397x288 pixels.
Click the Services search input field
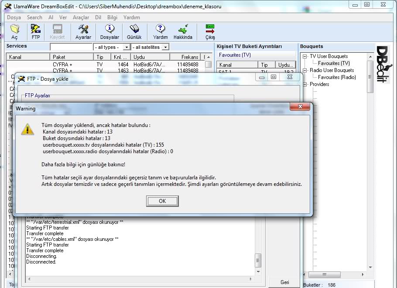[x=71, y=47]
